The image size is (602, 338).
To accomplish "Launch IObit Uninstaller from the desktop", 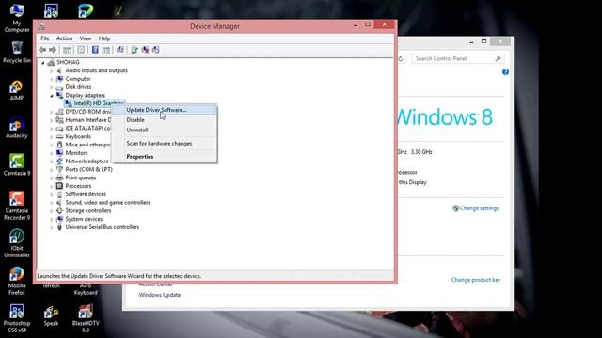I will (17, 243).
